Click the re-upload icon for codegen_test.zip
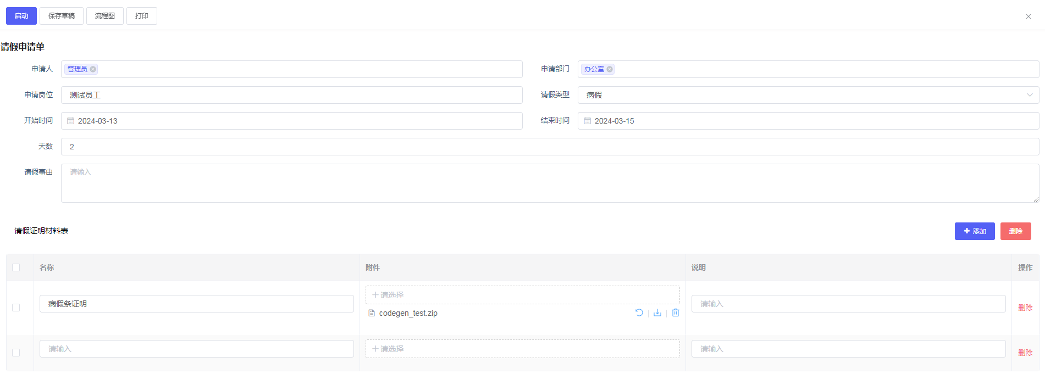 pos(639,313)
